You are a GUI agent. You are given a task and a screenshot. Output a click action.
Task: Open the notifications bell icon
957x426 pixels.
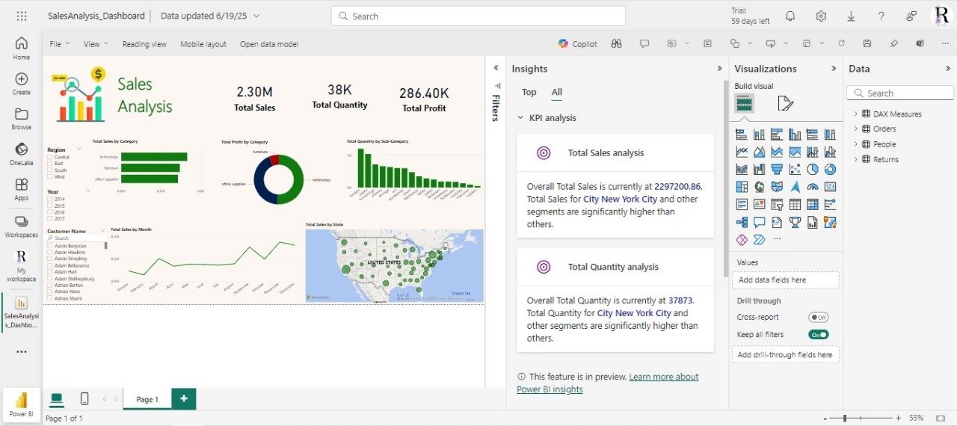click(x=790, y=16)
